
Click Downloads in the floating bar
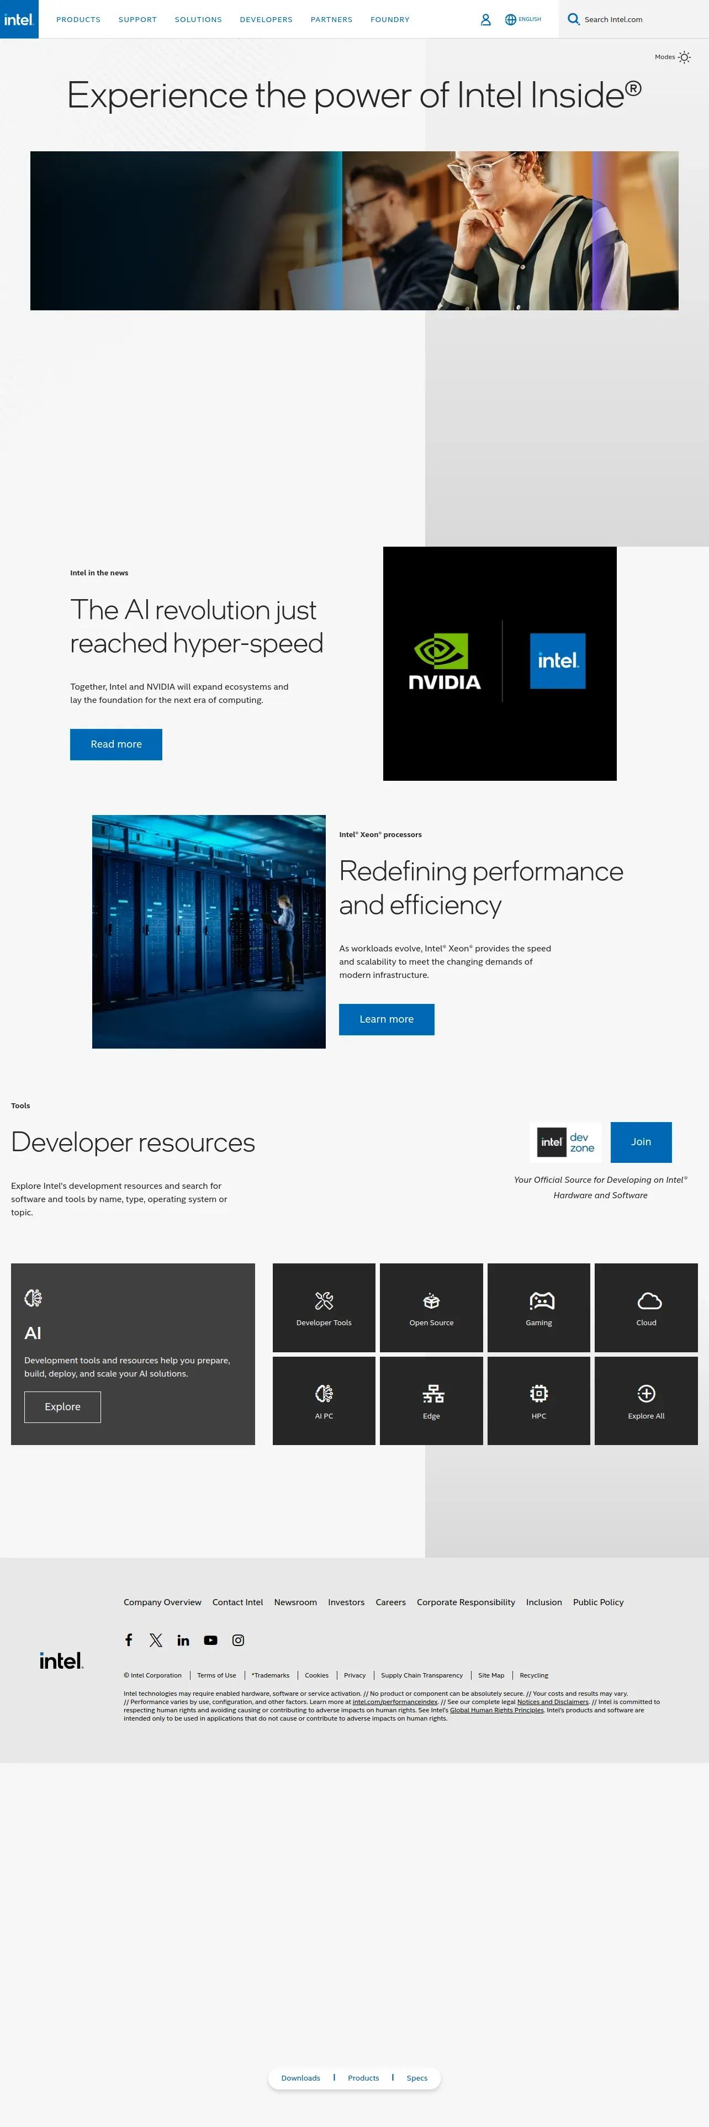click(x=300, y=2077)
